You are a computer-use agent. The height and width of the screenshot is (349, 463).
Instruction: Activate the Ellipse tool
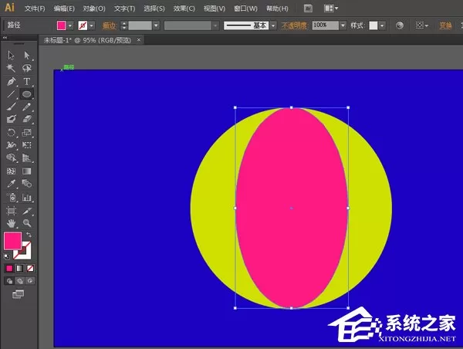(26, 94)
